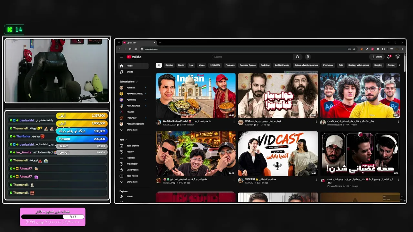Open the Rezzrad subscription channel
Viewport: 413px width, 232px height.
[x=133, y=112]
